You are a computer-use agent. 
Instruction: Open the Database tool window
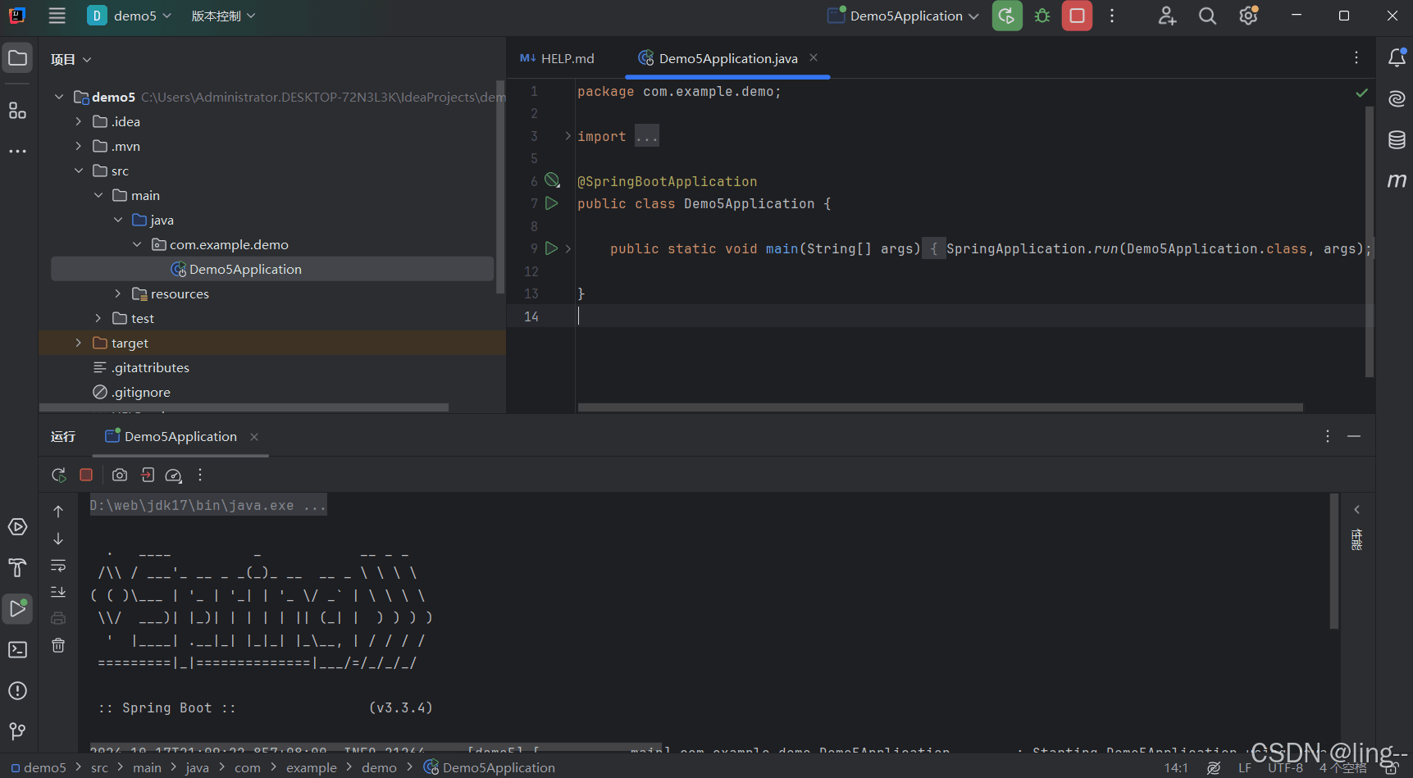click(x=1397, y=139)
